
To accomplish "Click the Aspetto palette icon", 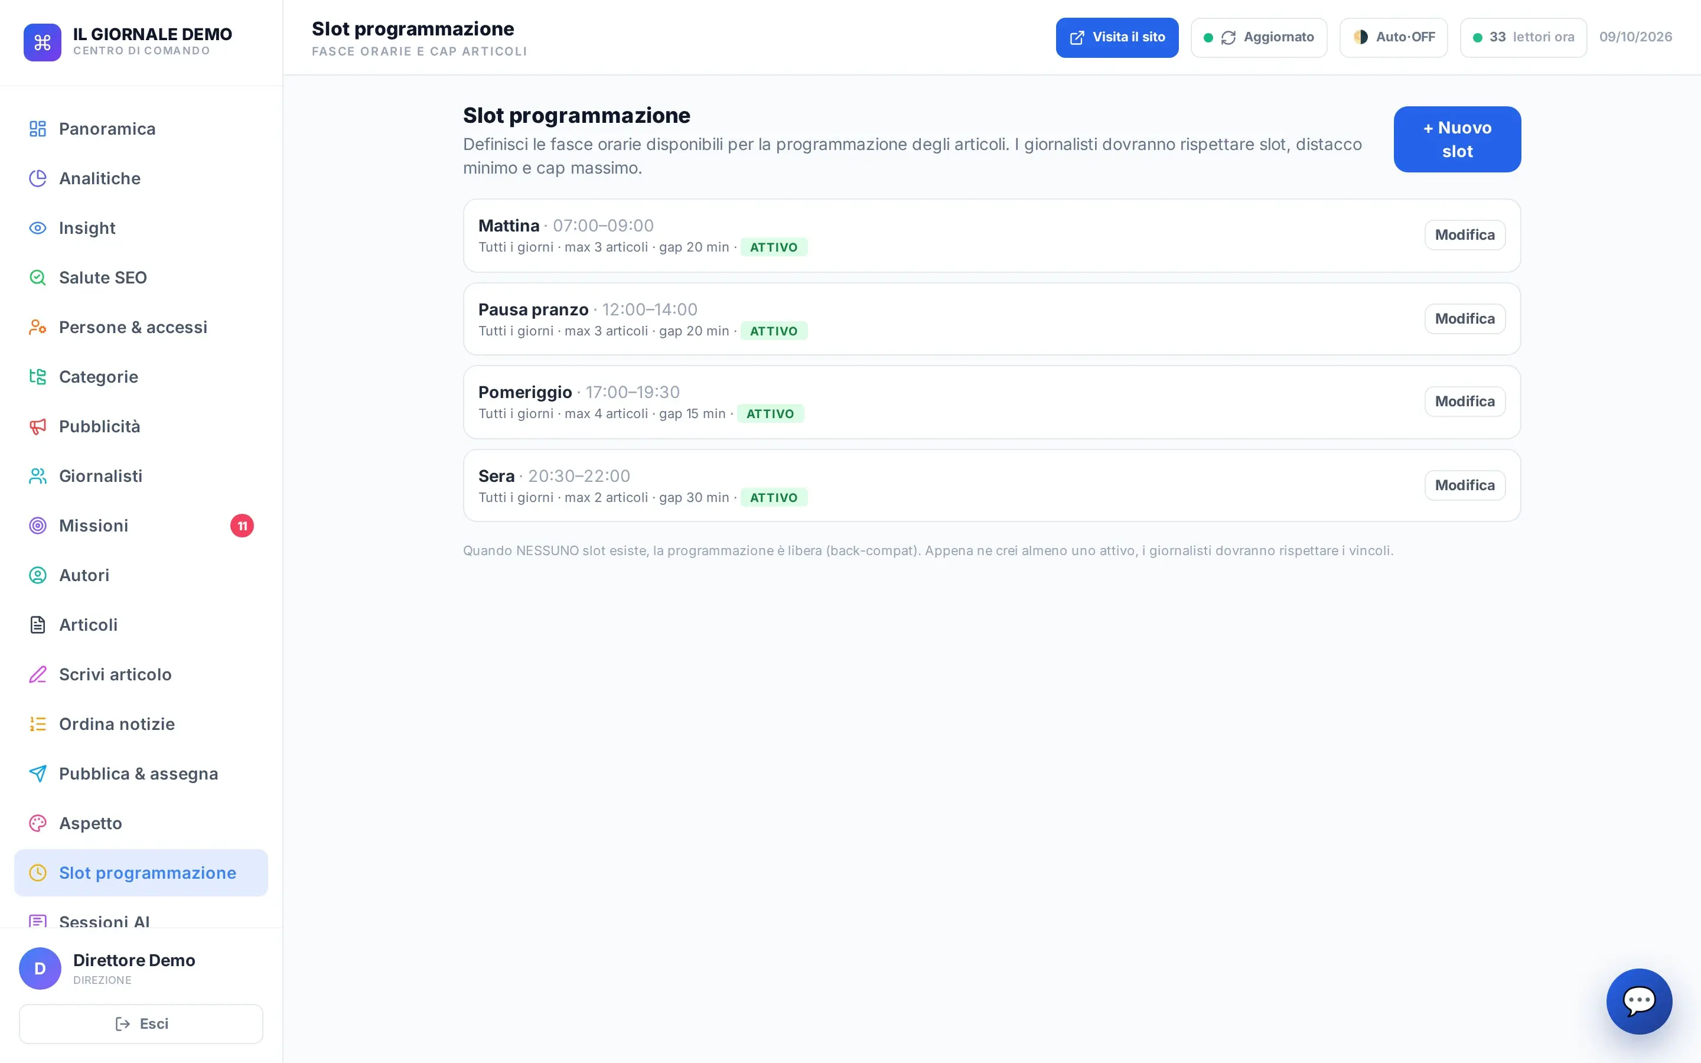I will pos(38,823).
